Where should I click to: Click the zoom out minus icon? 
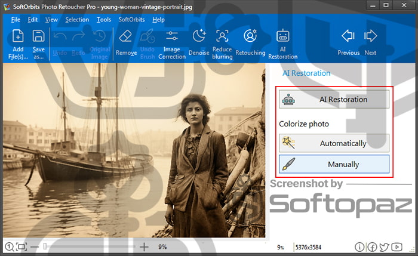pyautogui.click(x=35, y=247)
